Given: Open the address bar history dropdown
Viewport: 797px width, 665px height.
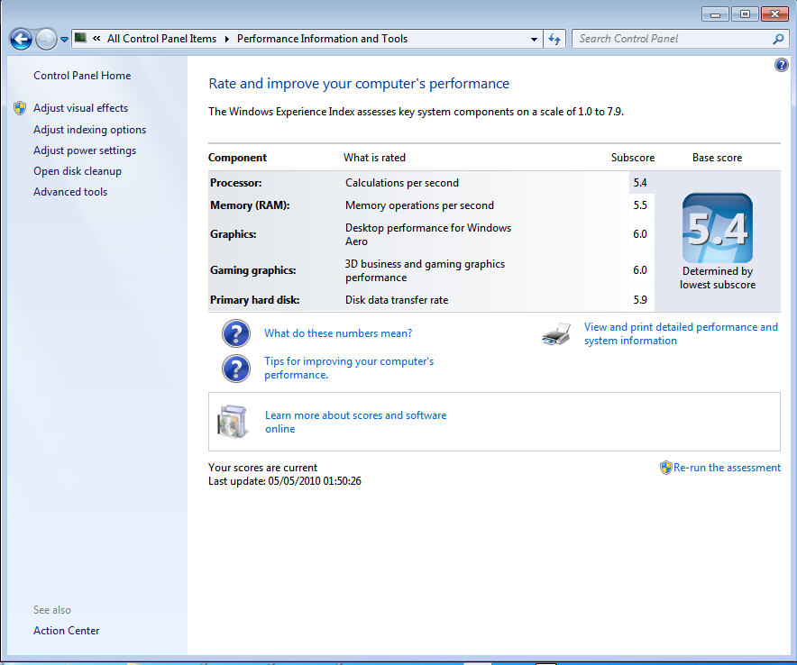Looking at the screenshot, I should [x=534, y=39].
